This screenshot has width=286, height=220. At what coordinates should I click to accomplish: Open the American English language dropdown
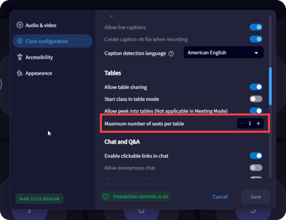(x=224, y=53)
